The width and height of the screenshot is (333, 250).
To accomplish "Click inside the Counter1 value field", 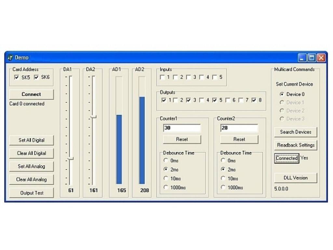I will click(x=181, y=128).
